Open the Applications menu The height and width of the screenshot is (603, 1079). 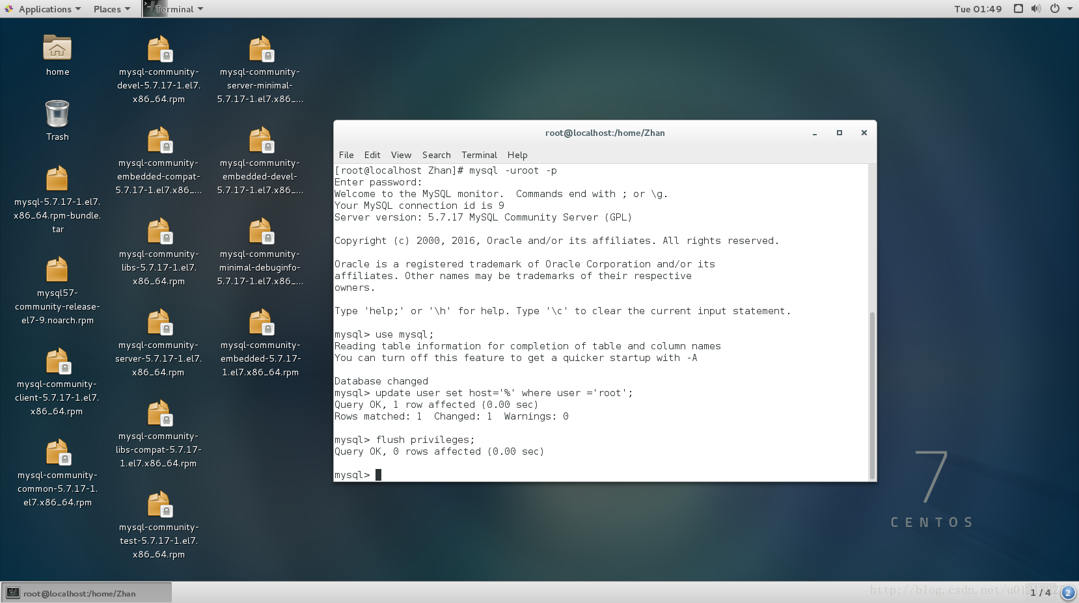tap(43, 9)
